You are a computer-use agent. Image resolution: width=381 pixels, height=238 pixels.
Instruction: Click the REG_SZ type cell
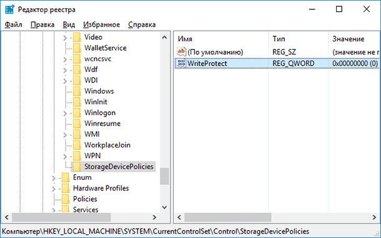click(284, 52)
